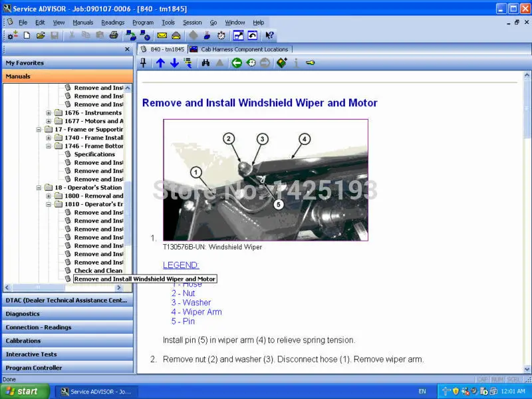Click the gear with plus-minus toolbar icon
This screenshot has height=399, width=532.
[13, 35]
